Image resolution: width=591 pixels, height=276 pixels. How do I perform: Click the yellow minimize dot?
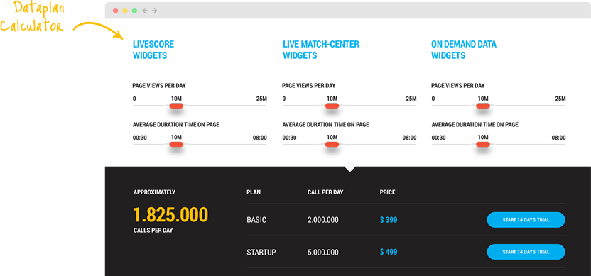pos(125,11)
